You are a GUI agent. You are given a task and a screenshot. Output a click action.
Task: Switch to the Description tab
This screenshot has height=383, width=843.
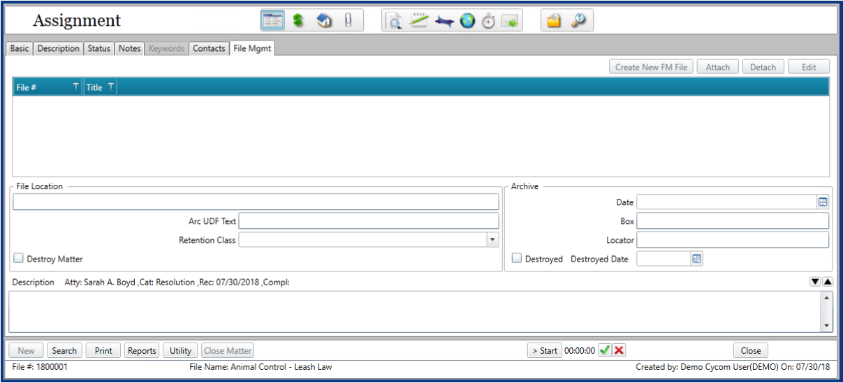pos(59,49)
